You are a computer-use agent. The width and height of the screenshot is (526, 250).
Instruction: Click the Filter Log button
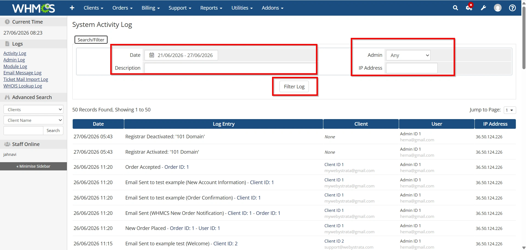coord(294,86)
